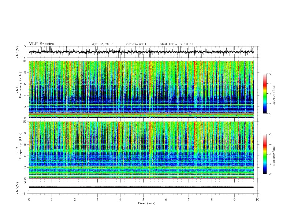This screenshot has height=224, width=290.
Task: Click time axis tick label "5"
Action: 143,199
